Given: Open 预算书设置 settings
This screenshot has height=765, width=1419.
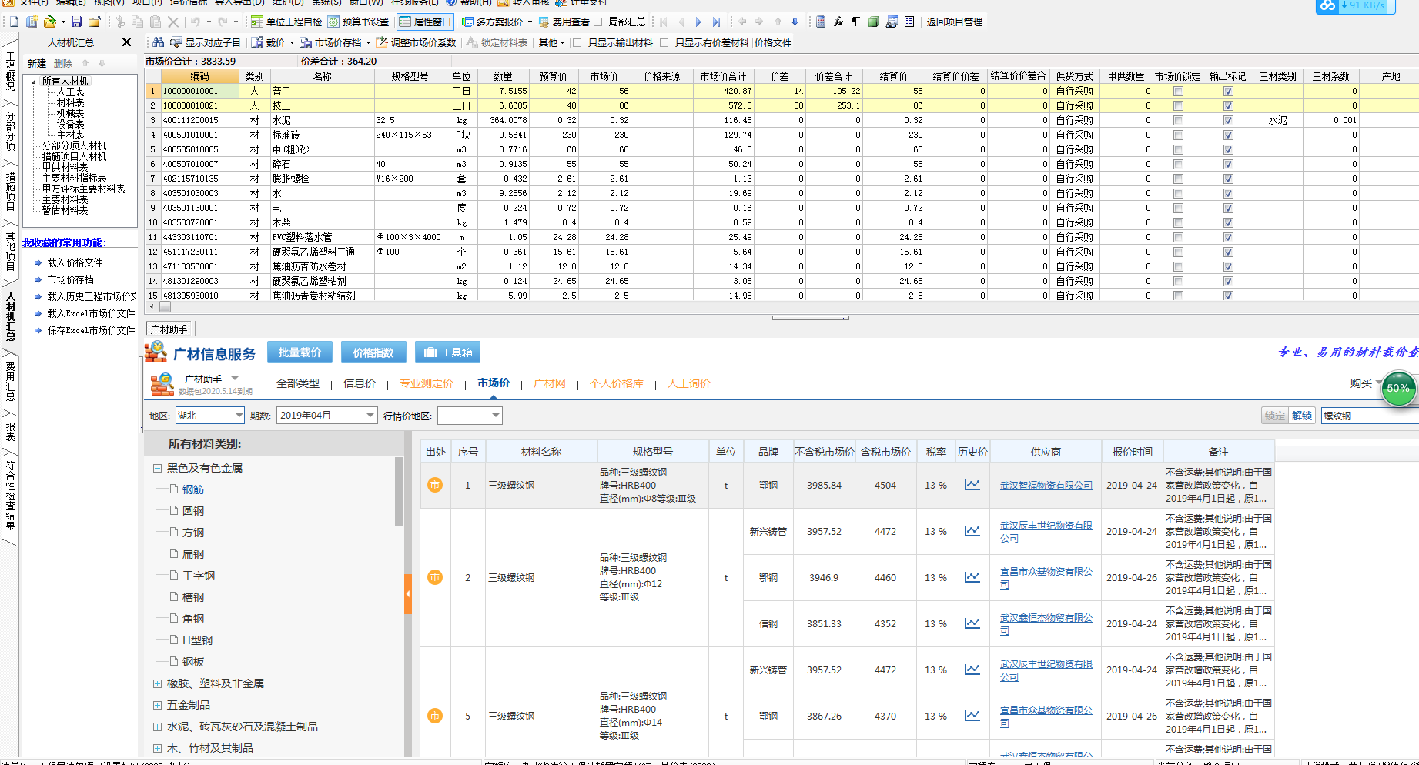Looking at the screenshot, I should (x=359, y=22).
